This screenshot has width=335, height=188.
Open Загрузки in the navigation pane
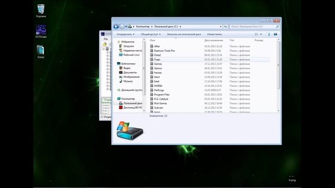129,46
